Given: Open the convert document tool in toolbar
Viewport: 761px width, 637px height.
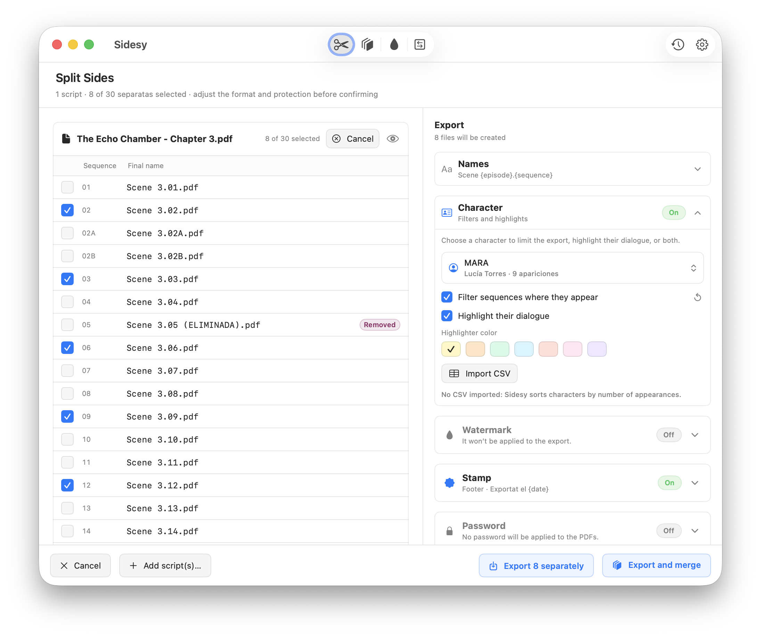Looking at the screenshot, I should tap(420, 44).
